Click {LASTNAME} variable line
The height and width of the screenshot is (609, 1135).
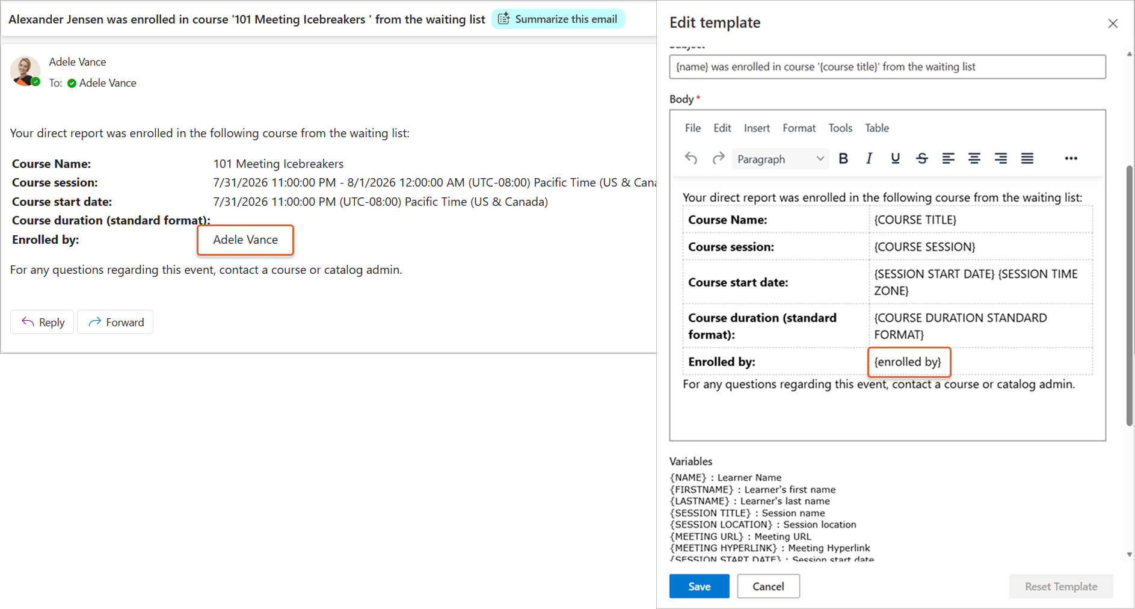(749, 501)
